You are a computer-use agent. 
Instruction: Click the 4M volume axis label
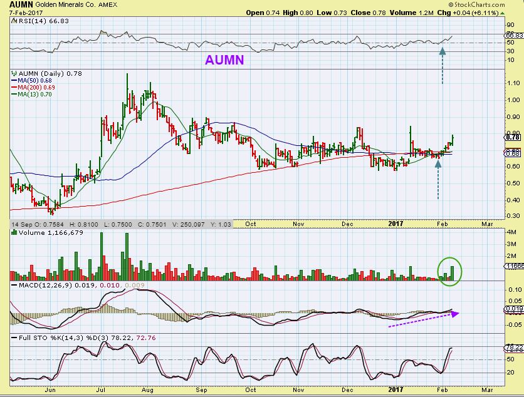coord(511,232)
